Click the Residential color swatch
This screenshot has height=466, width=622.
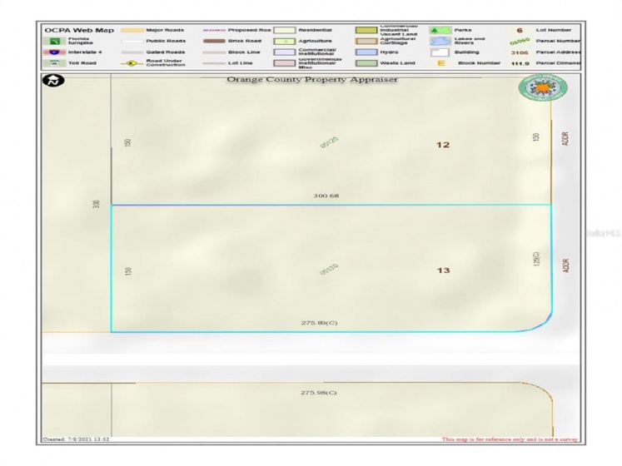tap(285, 30)
